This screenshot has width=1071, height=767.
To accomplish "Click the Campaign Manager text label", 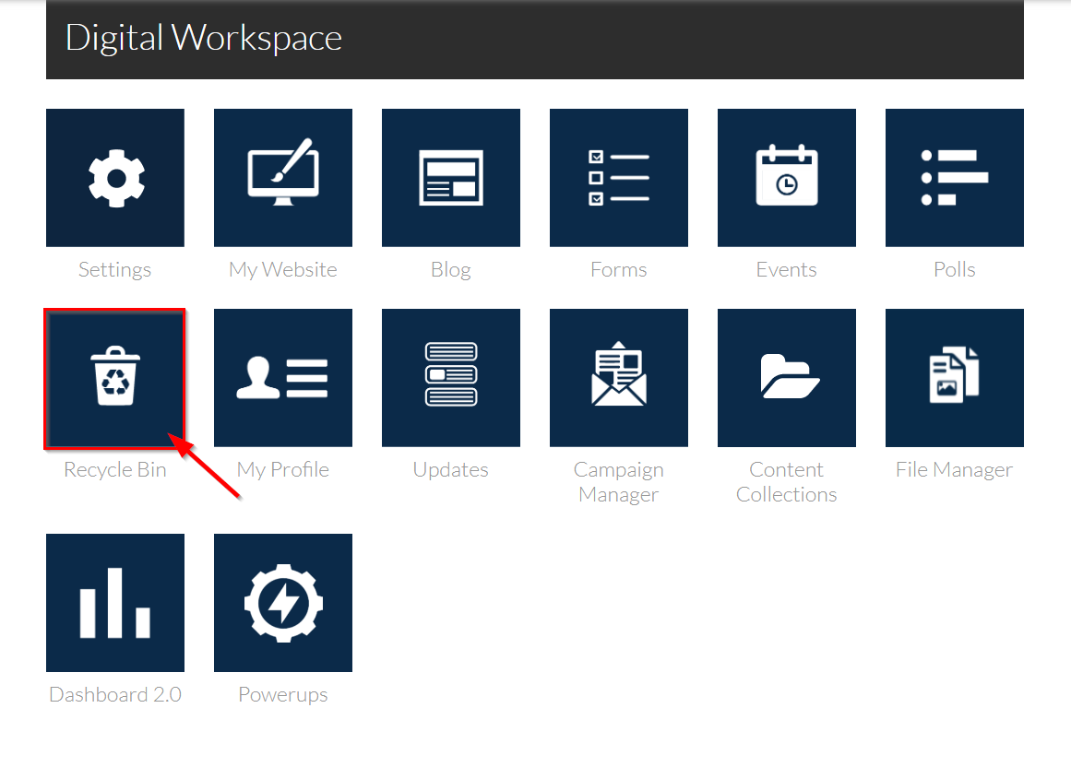I will pyautogui.click(x=619, y=482).
